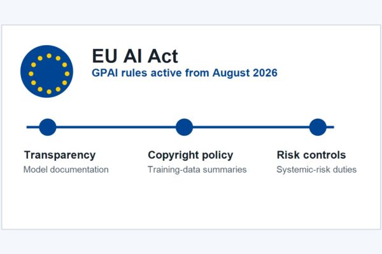This screenshot has height=254, width=382.
Task: Click the words August 2026 in subtitle
Action: click(245, 73)
